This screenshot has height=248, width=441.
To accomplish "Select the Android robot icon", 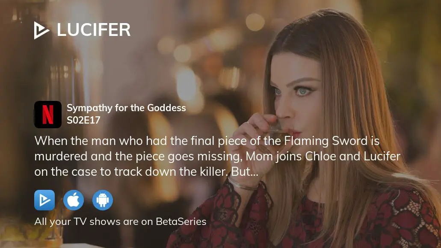I will point(103,200).
